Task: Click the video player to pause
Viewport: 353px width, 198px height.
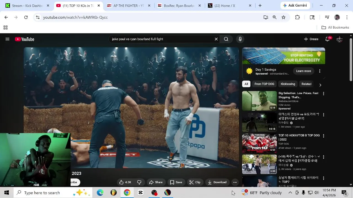Action: [x=131, y=107]
